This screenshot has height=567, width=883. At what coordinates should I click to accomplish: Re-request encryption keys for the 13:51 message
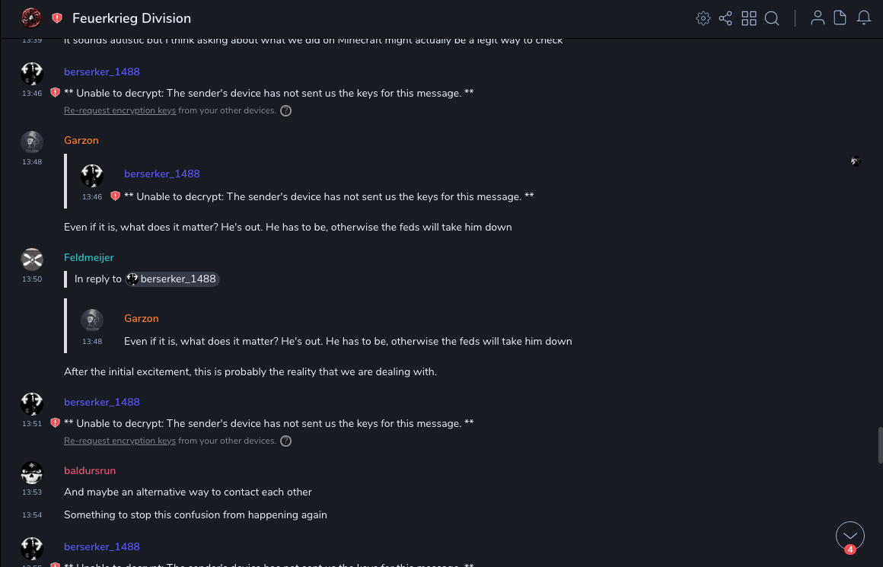coord(120,441)
